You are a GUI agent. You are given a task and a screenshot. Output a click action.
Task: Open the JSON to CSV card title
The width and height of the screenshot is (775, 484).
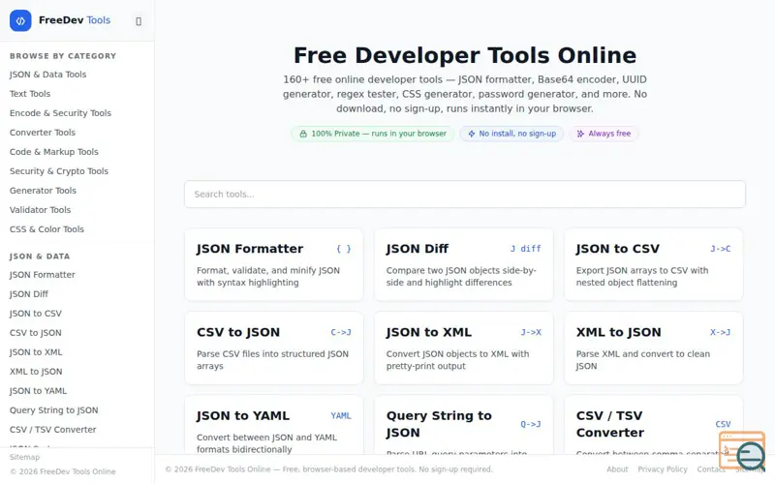click(618, 249)
